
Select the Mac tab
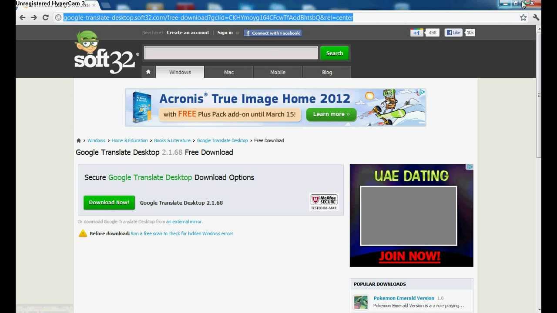(x=229, y=72)
